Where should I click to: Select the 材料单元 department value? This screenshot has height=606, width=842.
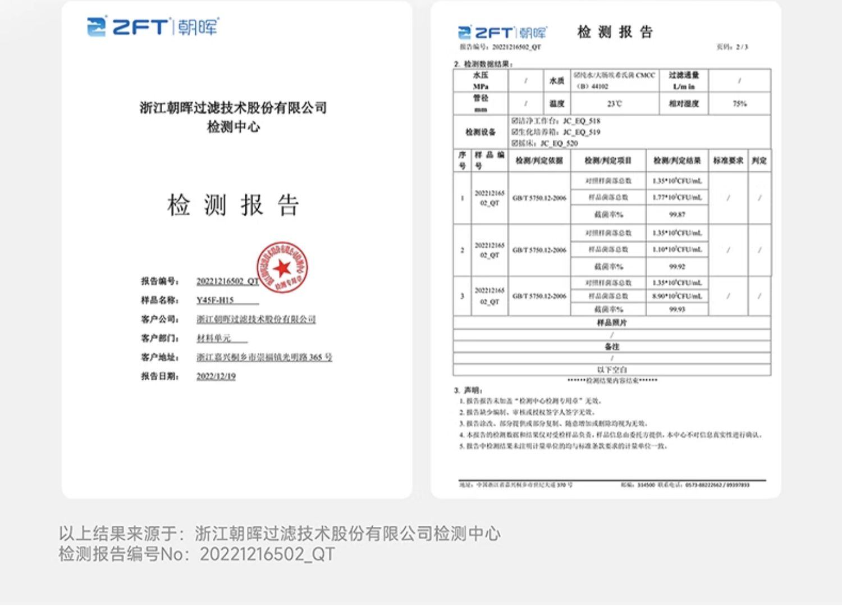(x=214, y=338)
